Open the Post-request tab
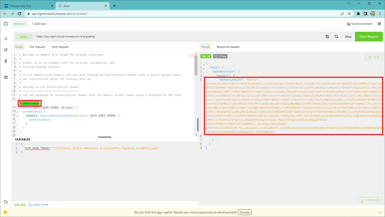385x217 pixels. coord(60,47)
